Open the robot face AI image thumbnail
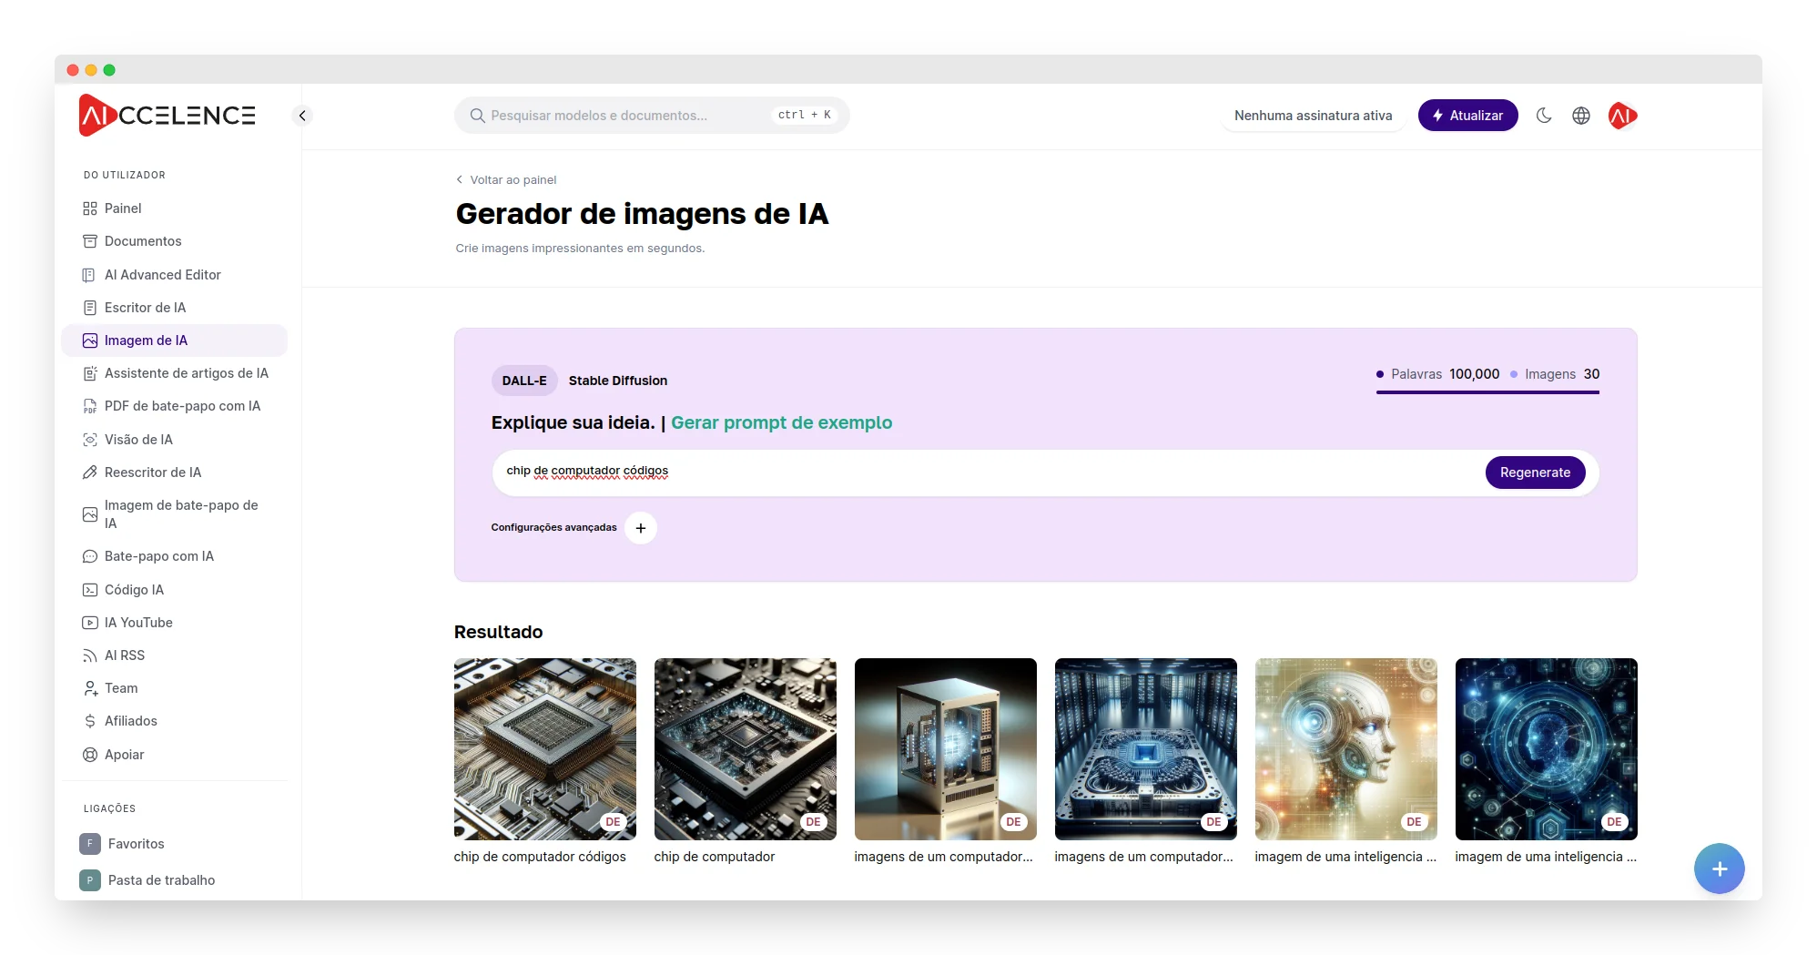This screenshot has width=1817, height=955. pos(1345,748)
